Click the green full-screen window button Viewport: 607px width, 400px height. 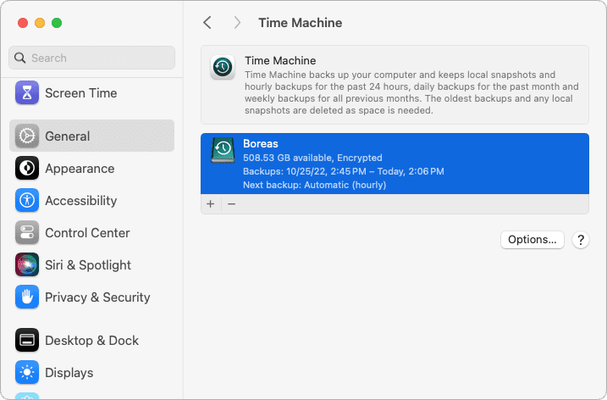[57, 23]
